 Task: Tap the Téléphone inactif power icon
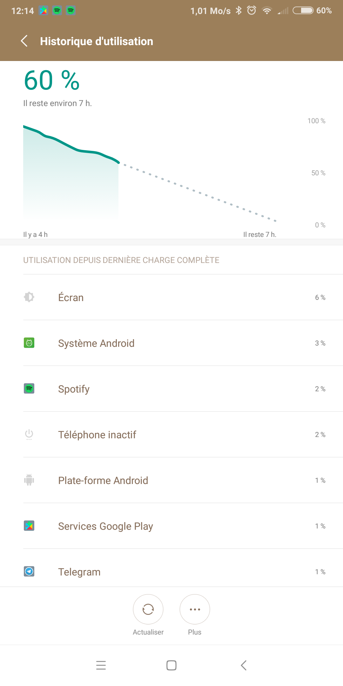coord(29,434)
